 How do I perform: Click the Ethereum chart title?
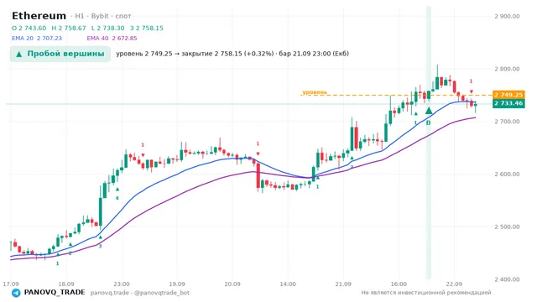(x=39, y=16)
